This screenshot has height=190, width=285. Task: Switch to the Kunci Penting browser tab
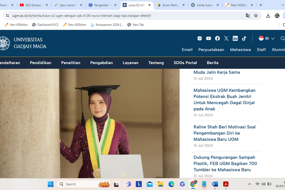171,5
